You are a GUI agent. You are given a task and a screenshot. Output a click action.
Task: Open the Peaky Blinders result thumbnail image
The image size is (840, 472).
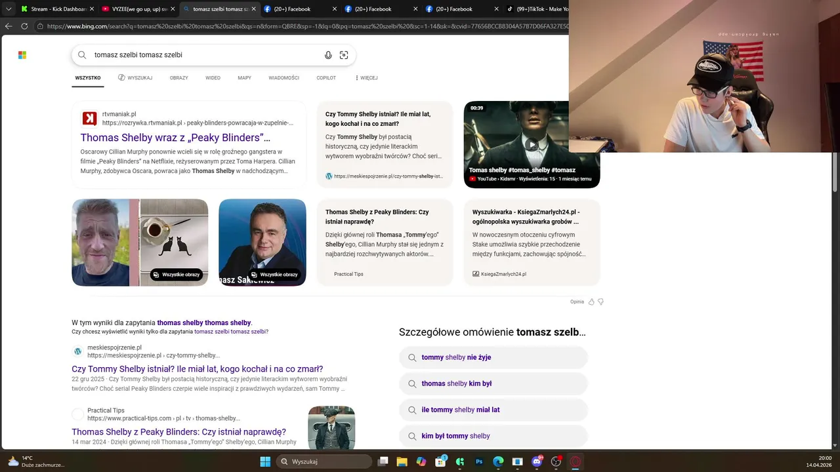tap(331, 427)
